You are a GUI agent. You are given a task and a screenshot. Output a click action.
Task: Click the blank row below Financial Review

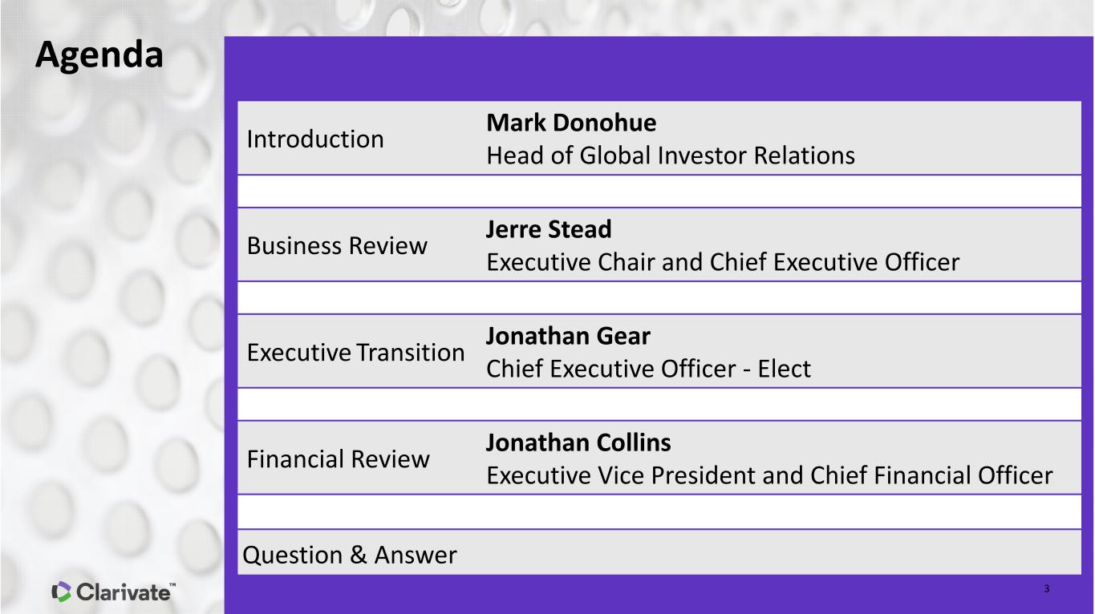659,511
